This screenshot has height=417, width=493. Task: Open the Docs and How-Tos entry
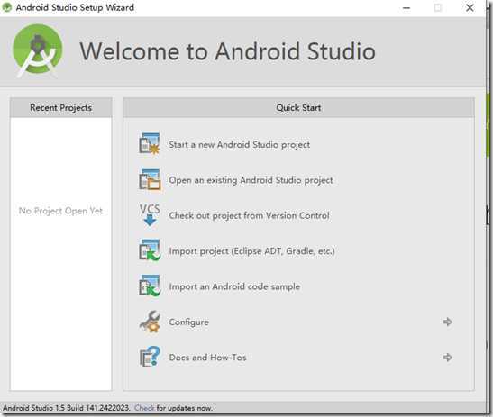(207, 358)
